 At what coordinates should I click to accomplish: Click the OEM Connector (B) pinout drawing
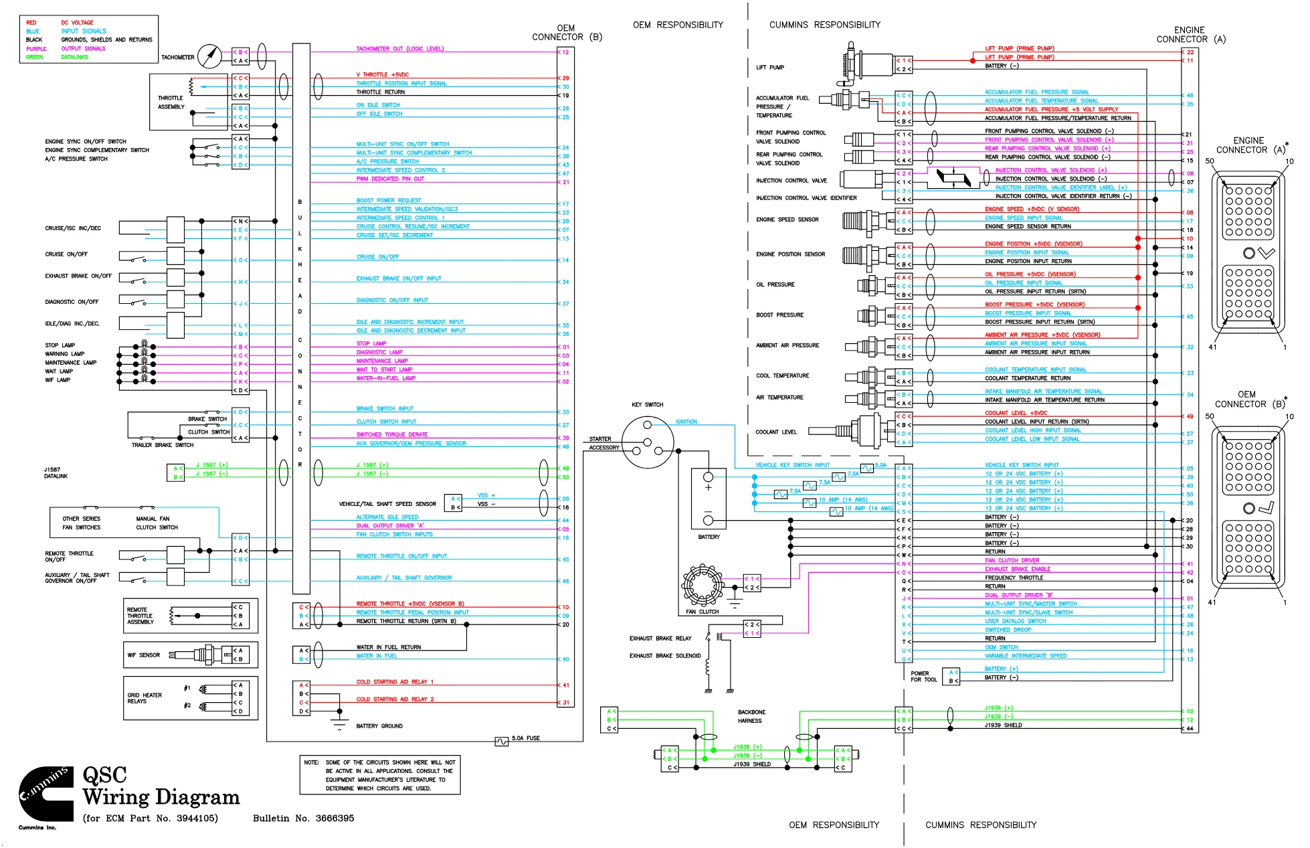point(1248,507)
